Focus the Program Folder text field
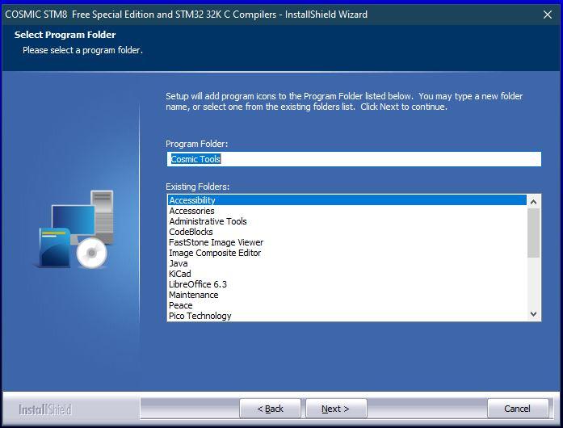This screenshot has height=428, width=563. 354,159
